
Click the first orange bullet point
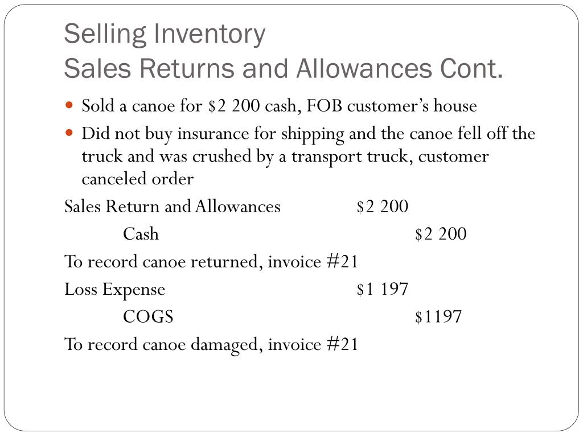(x=69, y=105)
